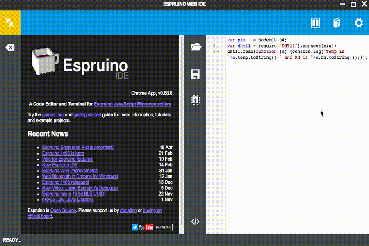Open the Twitter icon link
369x246 pixels.
pyautogui.click(x=135, y=228)
